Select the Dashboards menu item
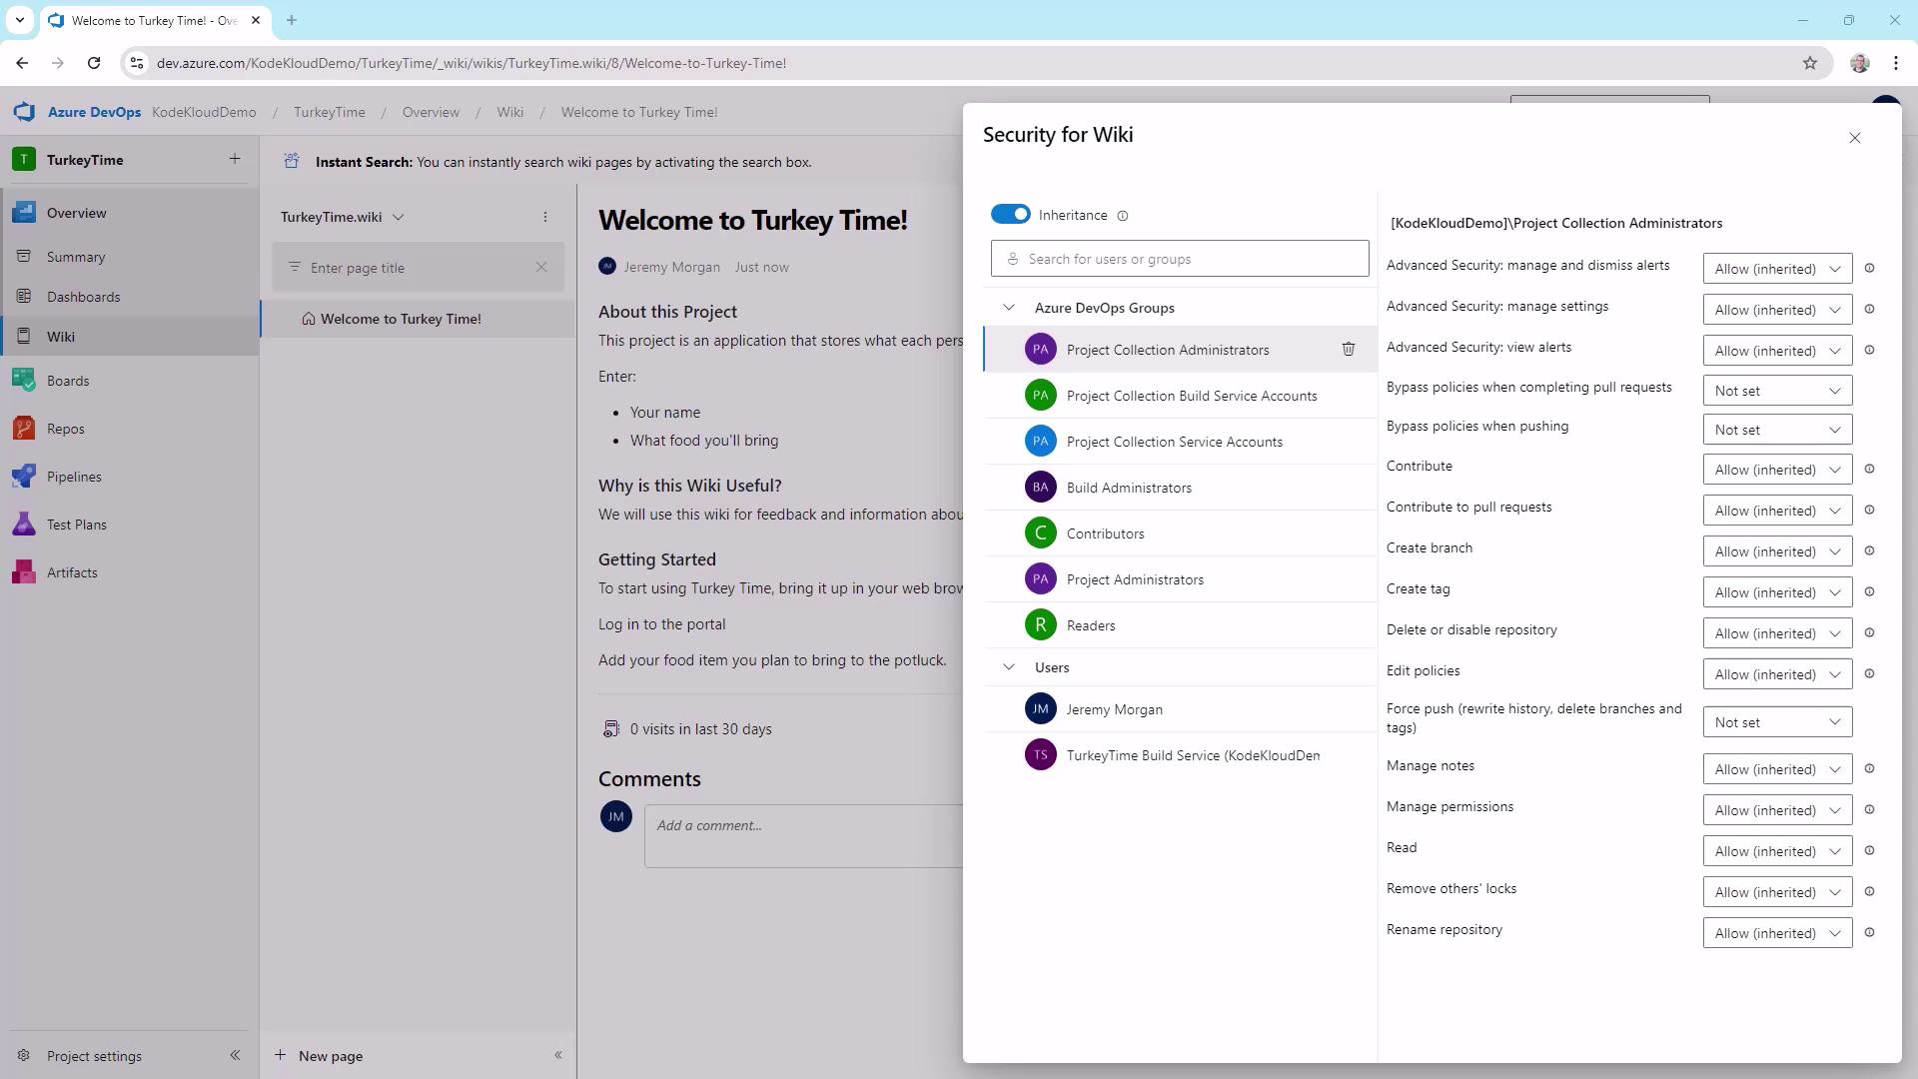Screen dimensions: 1918x1079 pos(83,297)
